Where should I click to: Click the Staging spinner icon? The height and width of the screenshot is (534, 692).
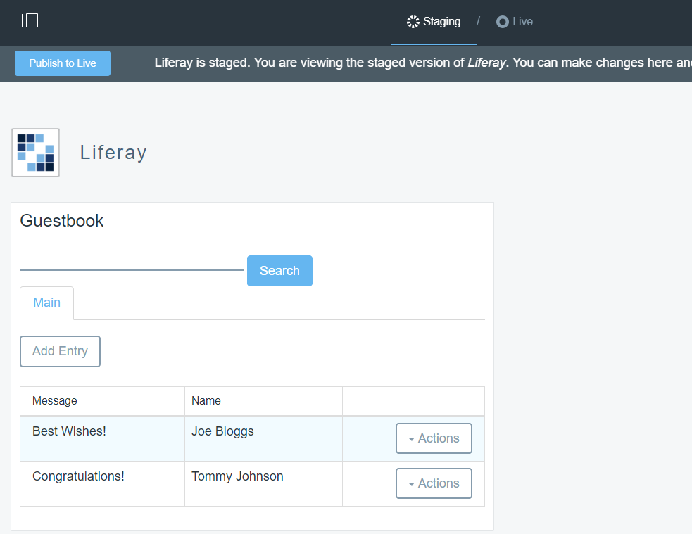tap(413, 22)
